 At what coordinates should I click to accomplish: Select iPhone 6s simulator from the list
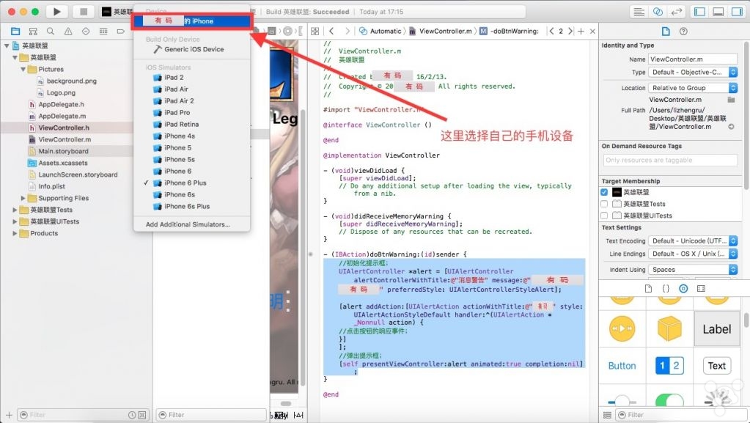[x=180, y=194]
